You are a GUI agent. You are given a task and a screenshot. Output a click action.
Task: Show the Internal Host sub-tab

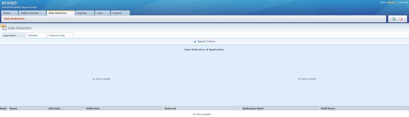coord(60,35)
